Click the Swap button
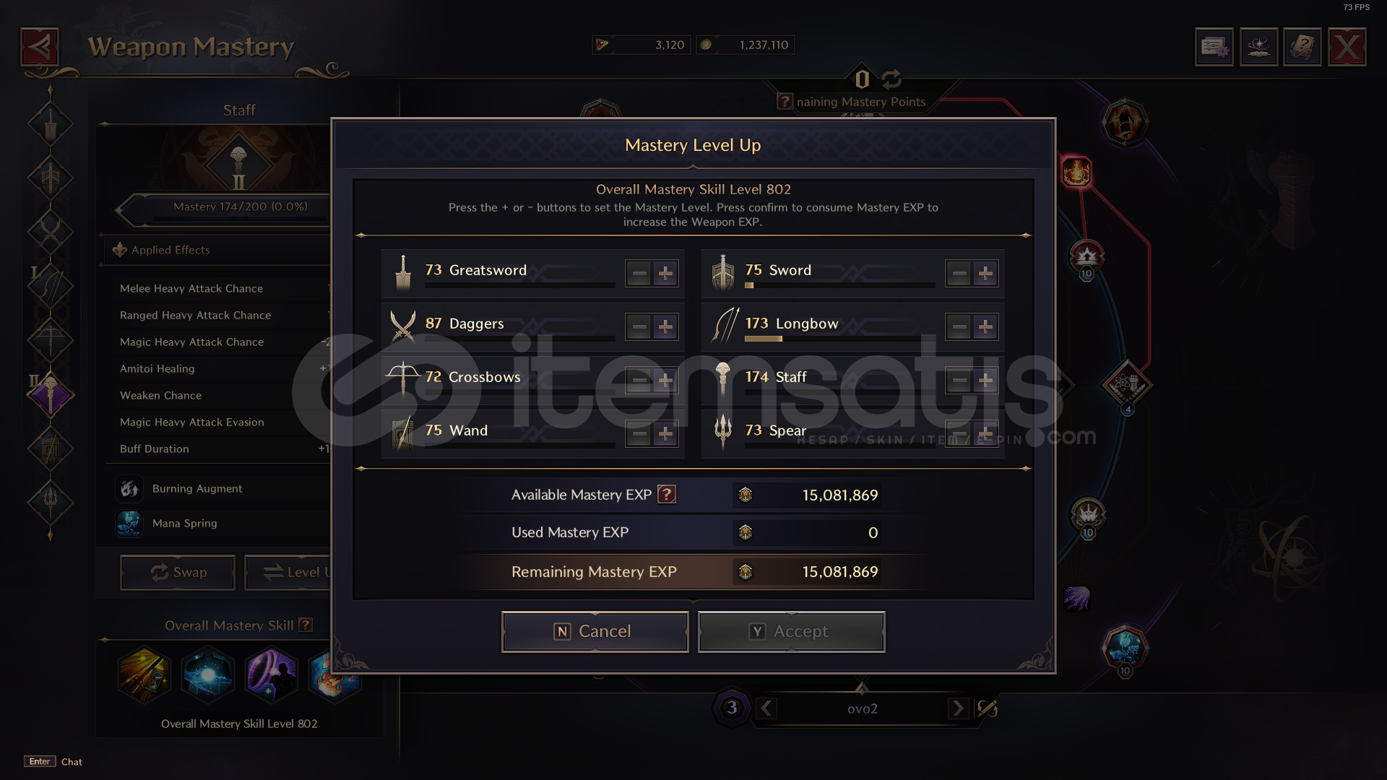Screen dimensions: 1387x780 pyautogui.click(x=178, y=572)
